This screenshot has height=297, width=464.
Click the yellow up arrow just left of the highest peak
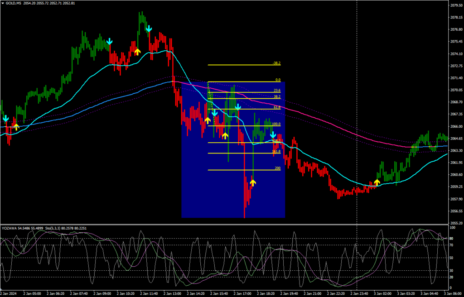tap(137, 51)
